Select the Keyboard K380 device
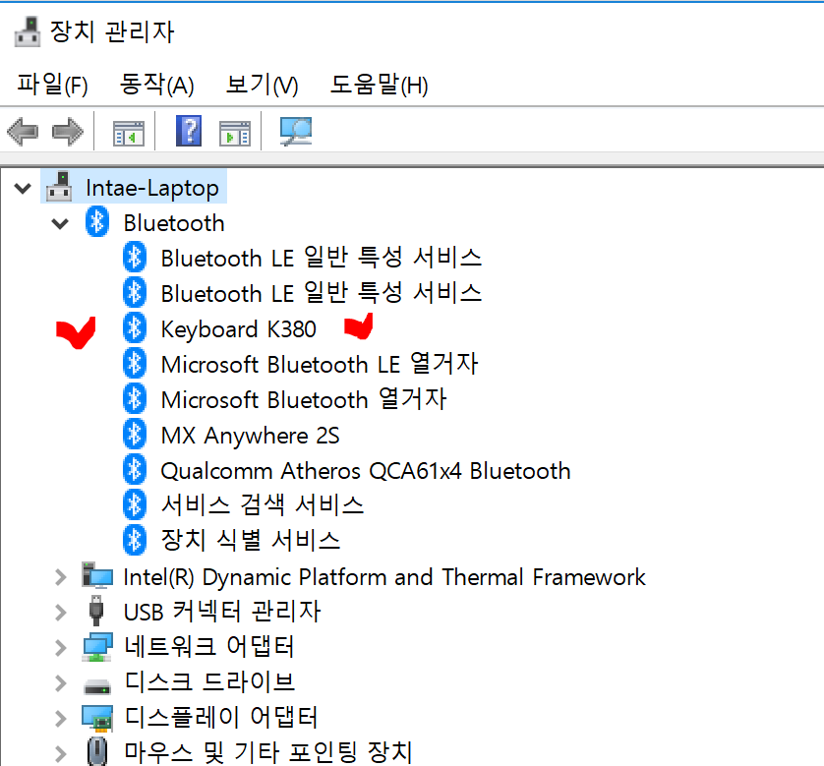 pyautogui.click(x=239, y=328)
